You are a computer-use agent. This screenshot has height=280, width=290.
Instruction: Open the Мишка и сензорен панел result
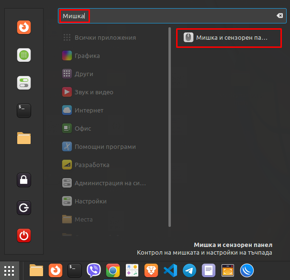pos(229,38)
